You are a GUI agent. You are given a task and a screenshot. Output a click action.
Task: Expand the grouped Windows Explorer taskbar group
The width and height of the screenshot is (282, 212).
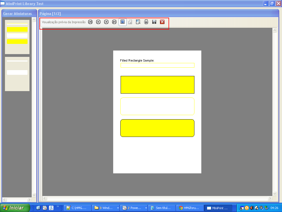pyautogui.click(x=118, y=208)
